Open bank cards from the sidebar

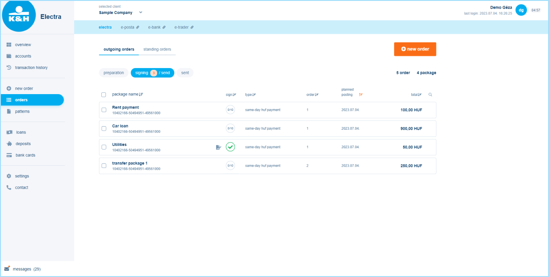tap(25, 155)
